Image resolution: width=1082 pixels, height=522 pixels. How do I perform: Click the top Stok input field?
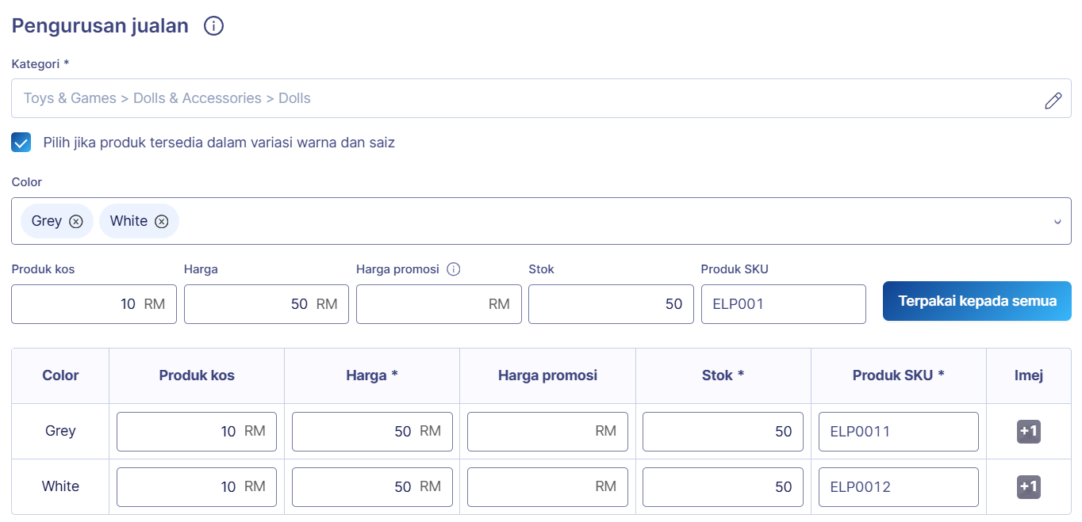603,304
